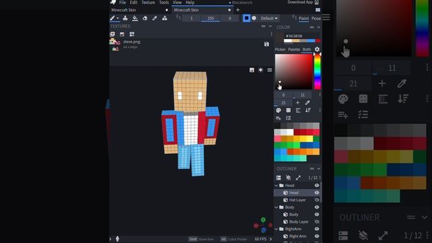Toggle visibility of the Hat Layer cube
432x243 pixels.
pyautogui.click(x=317, y=200)
